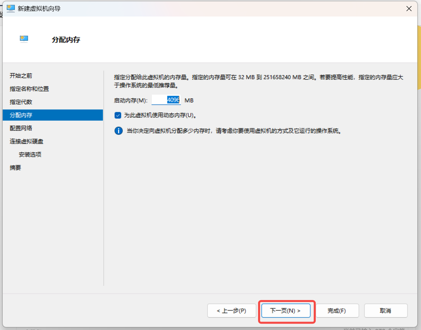This screenshot has width=421, height=330.
Task: Toggle the 为此虚拟机使用动态内存 checkbox
Action: tap(118, 115)
